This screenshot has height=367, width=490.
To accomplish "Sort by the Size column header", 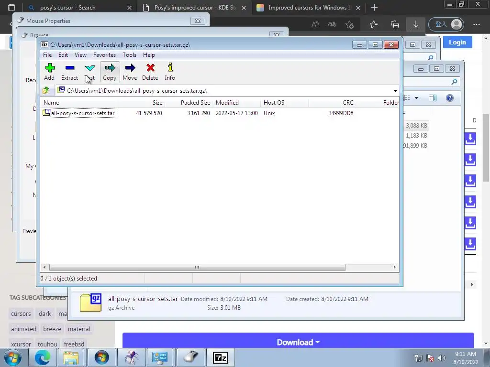I will [x=141, y=103].
